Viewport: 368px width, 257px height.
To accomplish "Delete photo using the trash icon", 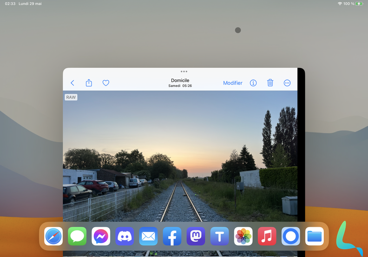I will (x=270, y=83).
